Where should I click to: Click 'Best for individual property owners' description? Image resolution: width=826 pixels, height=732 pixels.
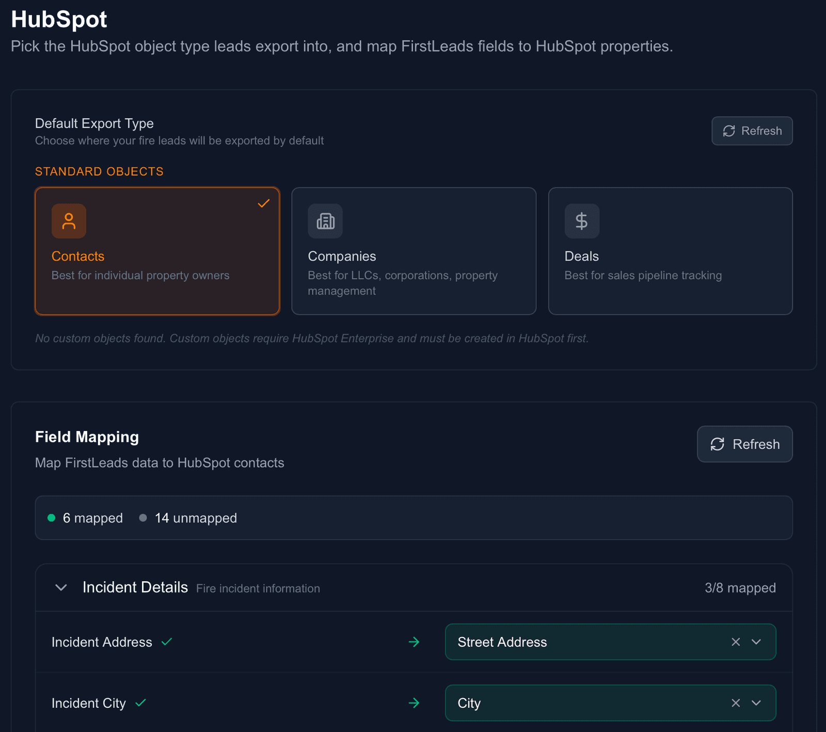[x=140, y=276]
